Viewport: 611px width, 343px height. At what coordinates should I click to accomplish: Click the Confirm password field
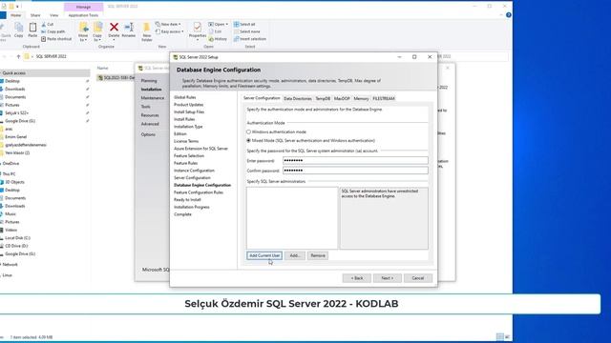[x=355, y=171]
